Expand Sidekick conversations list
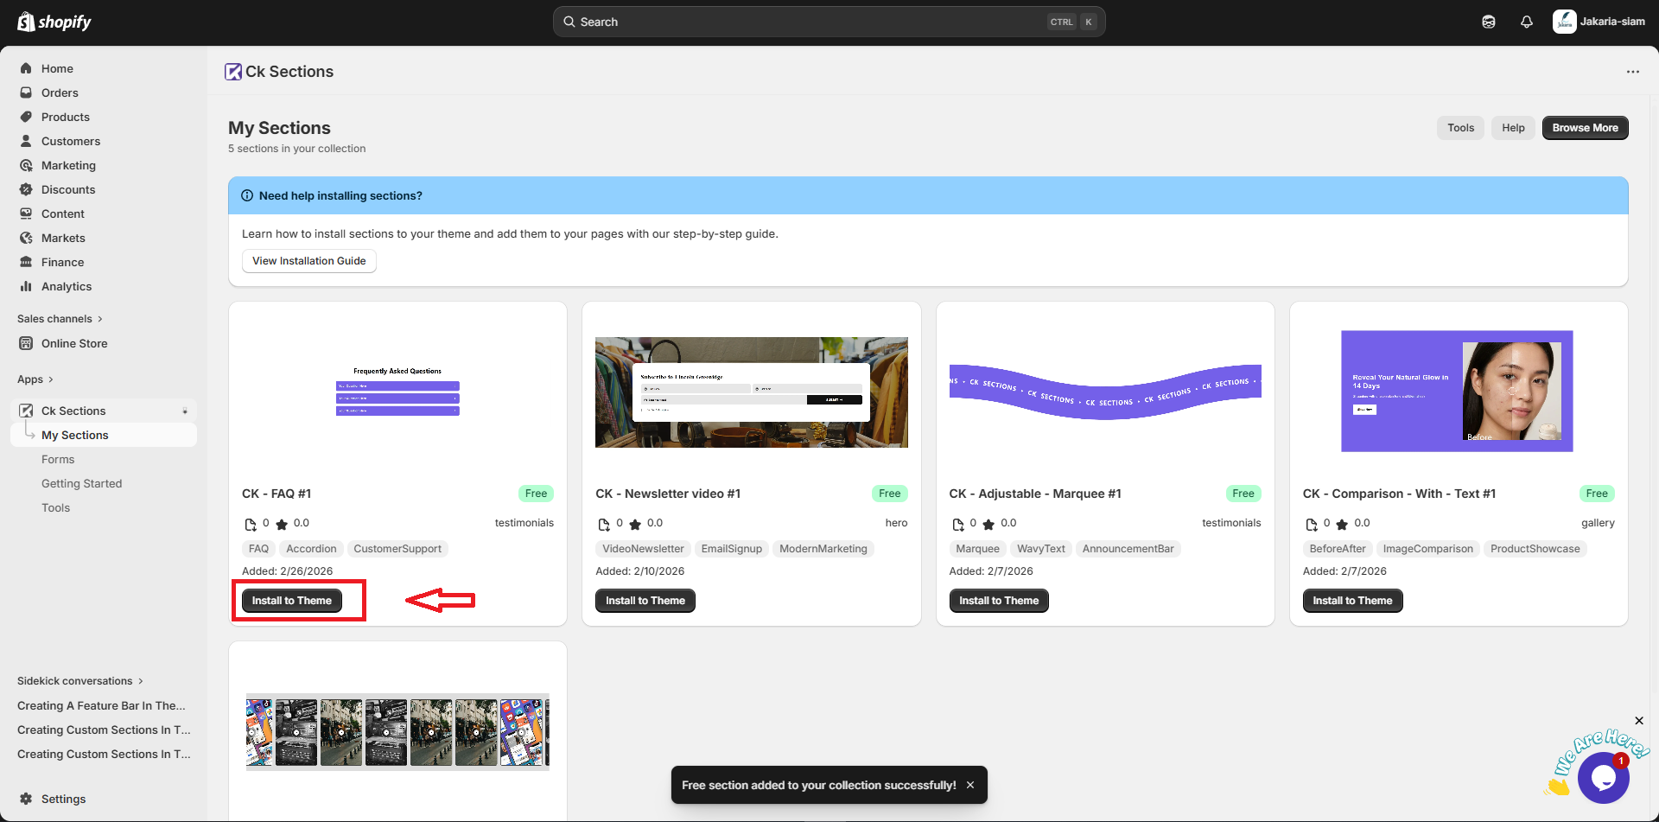1659x822 pixels. click(79, 681)
